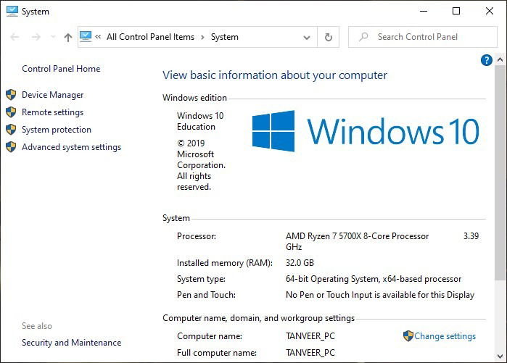
Task: Maximize the System window
Action: (x=456, y=12)
